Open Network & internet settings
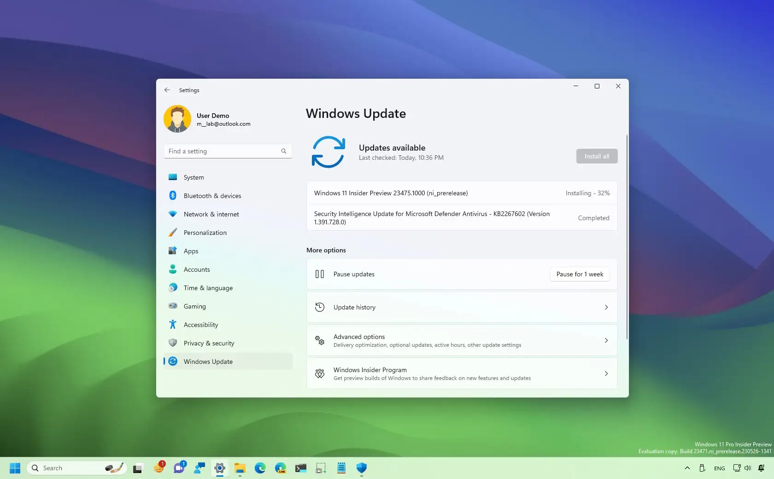The height and width of the screenshot is (479, 774). (x=210, y=214)
